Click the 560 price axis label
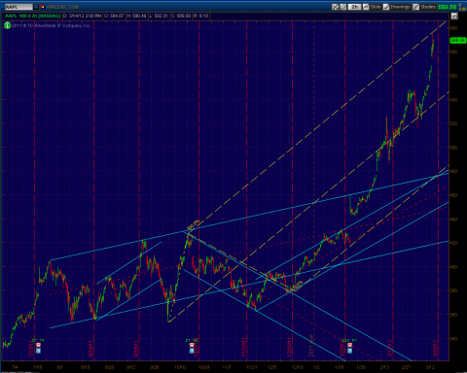The image size is (467, 373). point(454,76)
